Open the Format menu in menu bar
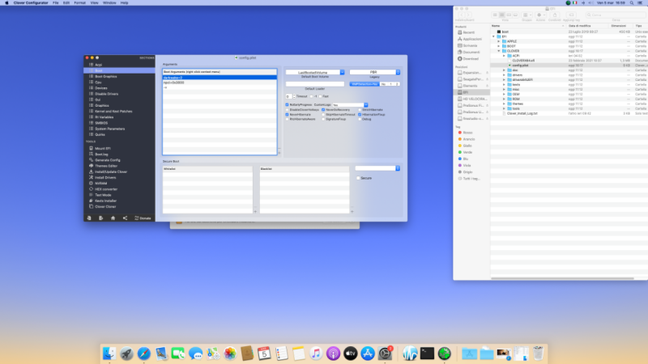This screenshot has width=648, height=364. pos(81,3)
